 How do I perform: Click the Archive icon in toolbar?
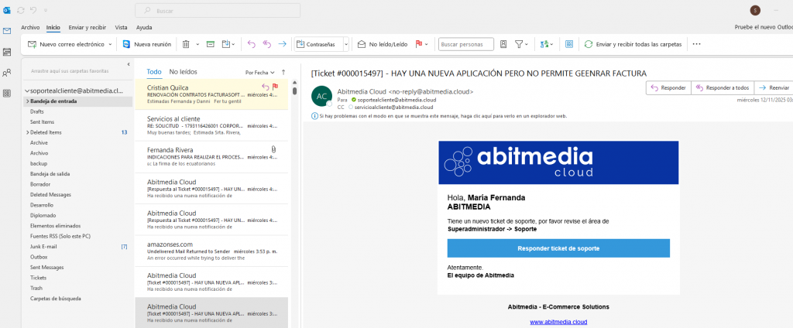click(211, 45)
